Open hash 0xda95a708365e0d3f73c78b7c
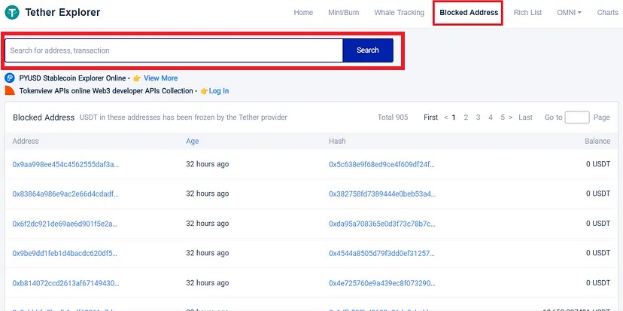The height and width of the screenshot is (311, 623). tap(381, 224)
